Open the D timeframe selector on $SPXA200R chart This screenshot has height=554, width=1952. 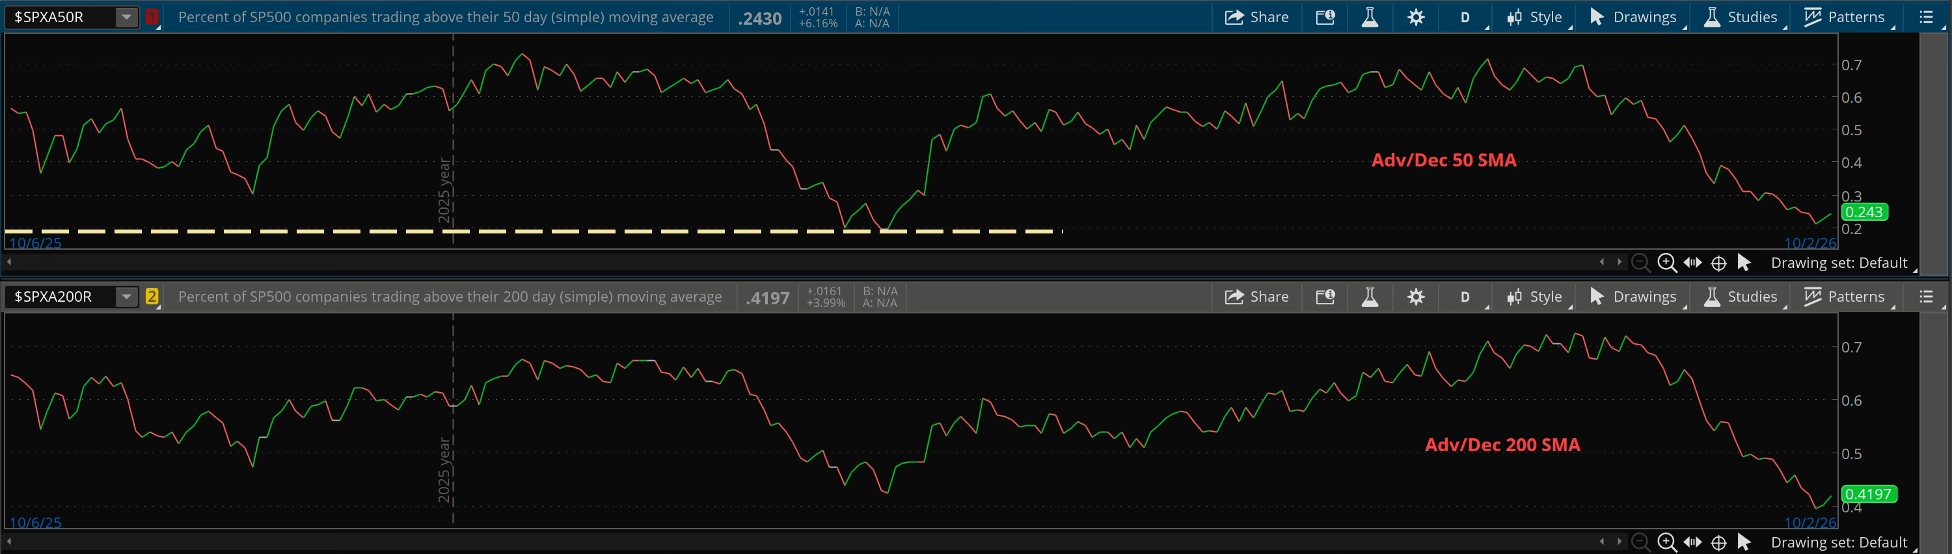(1465, 297)
